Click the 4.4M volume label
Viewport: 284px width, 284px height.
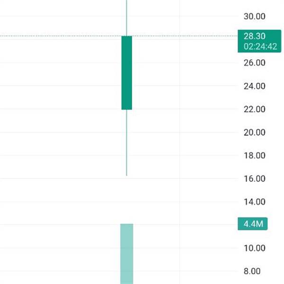pos(253,224)
